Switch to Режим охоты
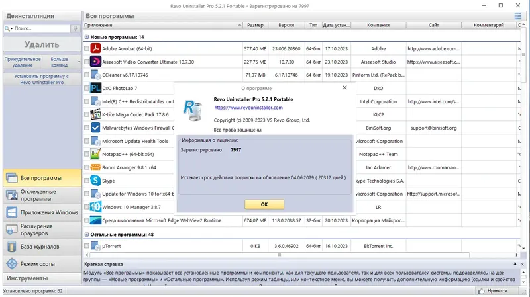Screen dimensions: 530x297 tap(42, 264)
